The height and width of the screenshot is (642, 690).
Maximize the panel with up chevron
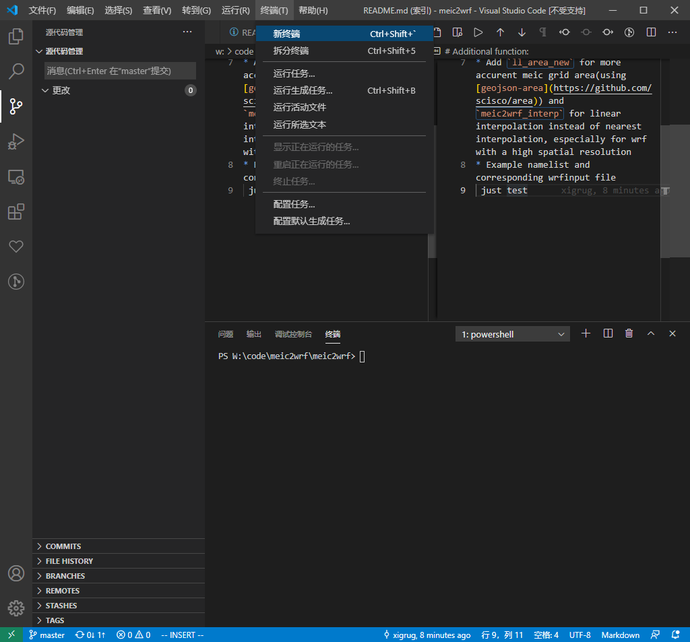(x=651, y=333)
